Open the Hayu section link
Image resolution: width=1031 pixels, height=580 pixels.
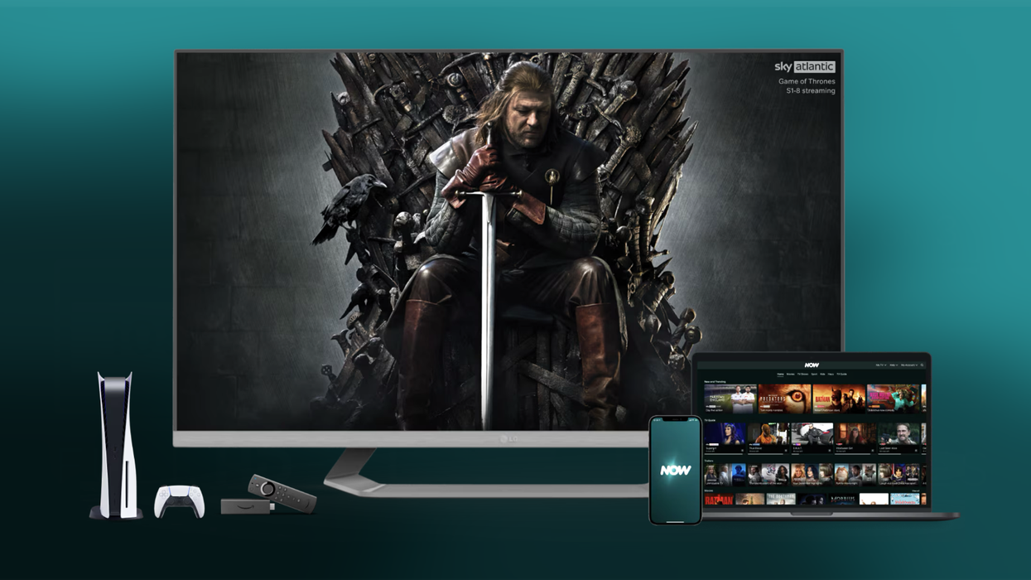[831, 375]
